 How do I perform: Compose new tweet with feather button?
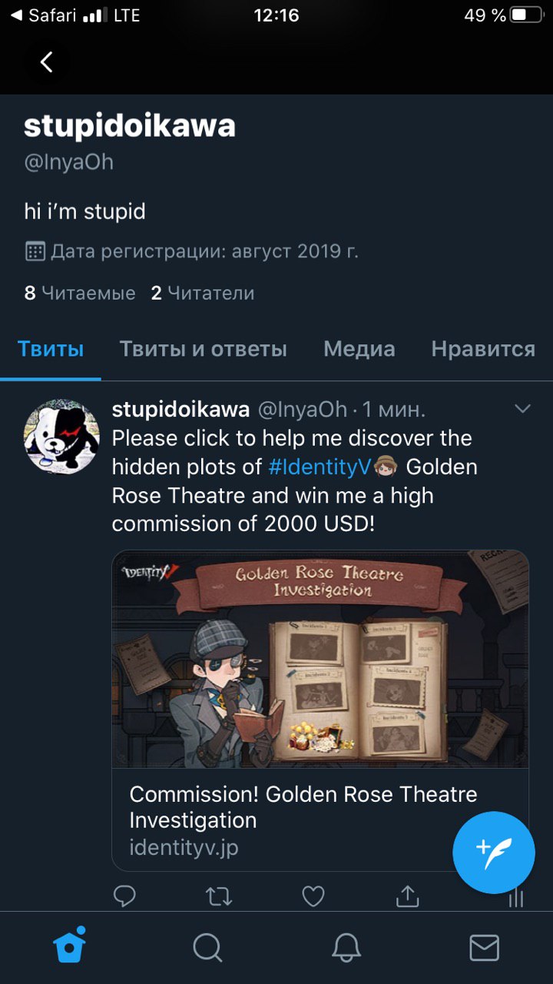[494, 852]
